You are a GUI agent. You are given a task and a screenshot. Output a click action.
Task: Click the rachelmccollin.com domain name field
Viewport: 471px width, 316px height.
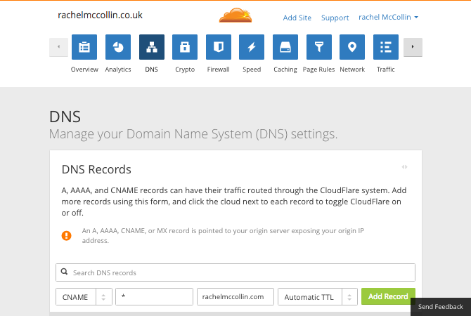(235, 297)
